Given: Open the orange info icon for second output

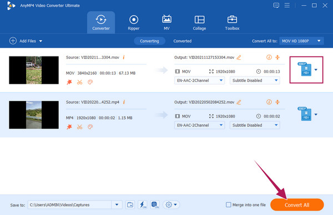Looking at the screenshot, I should point(269,102).
